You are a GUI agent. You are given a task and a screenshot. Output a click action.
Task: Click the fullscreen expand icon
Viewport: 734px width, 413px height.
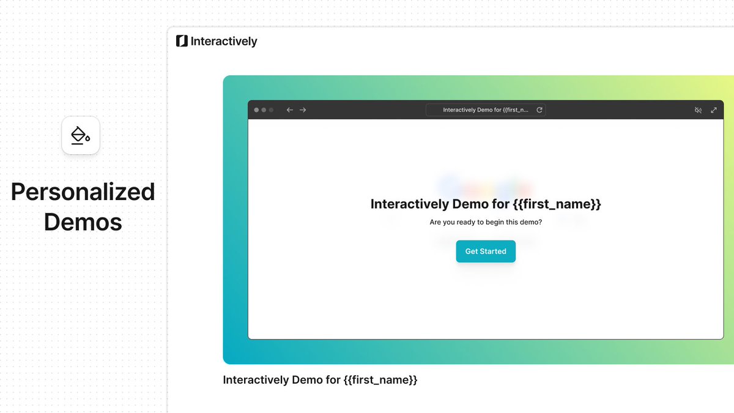tap(714, 110)
